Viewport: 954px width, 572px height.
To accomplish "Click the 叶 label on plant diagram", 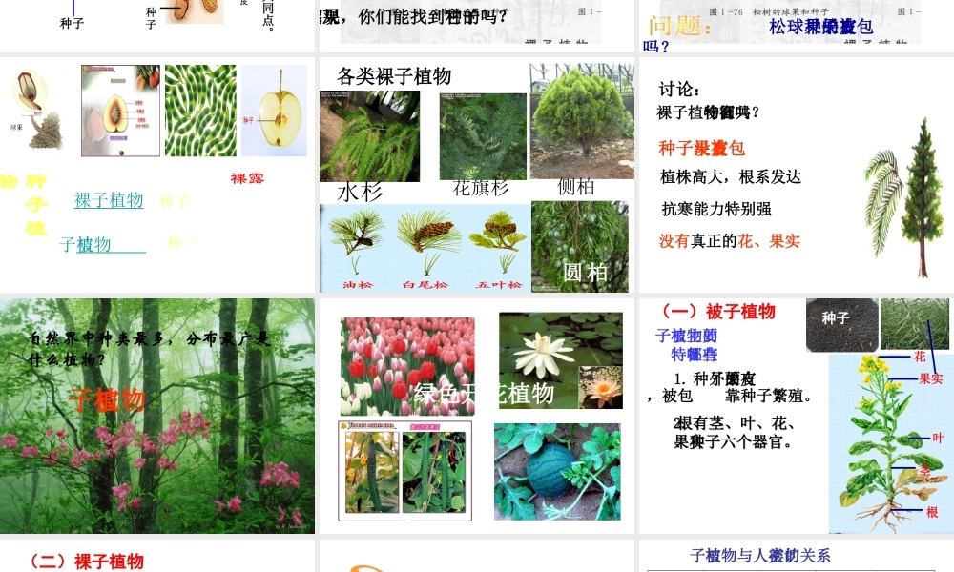I will point(938,438).
